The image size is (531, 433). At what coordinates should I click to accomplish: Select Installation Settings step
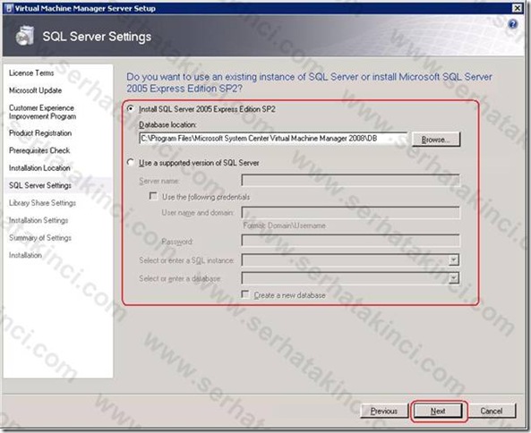point(39,220)
